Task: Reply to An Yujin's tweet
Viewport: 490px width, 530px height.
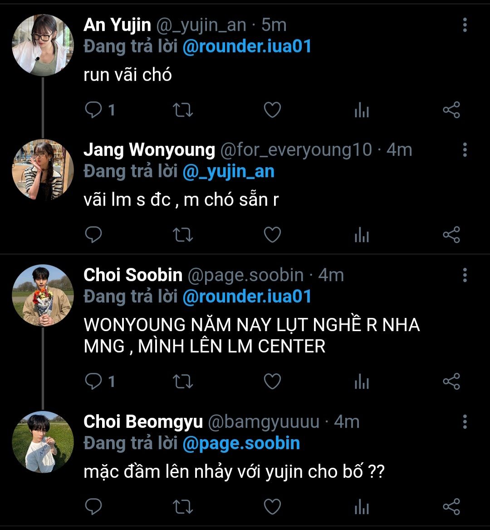Action: pos(94,110)
